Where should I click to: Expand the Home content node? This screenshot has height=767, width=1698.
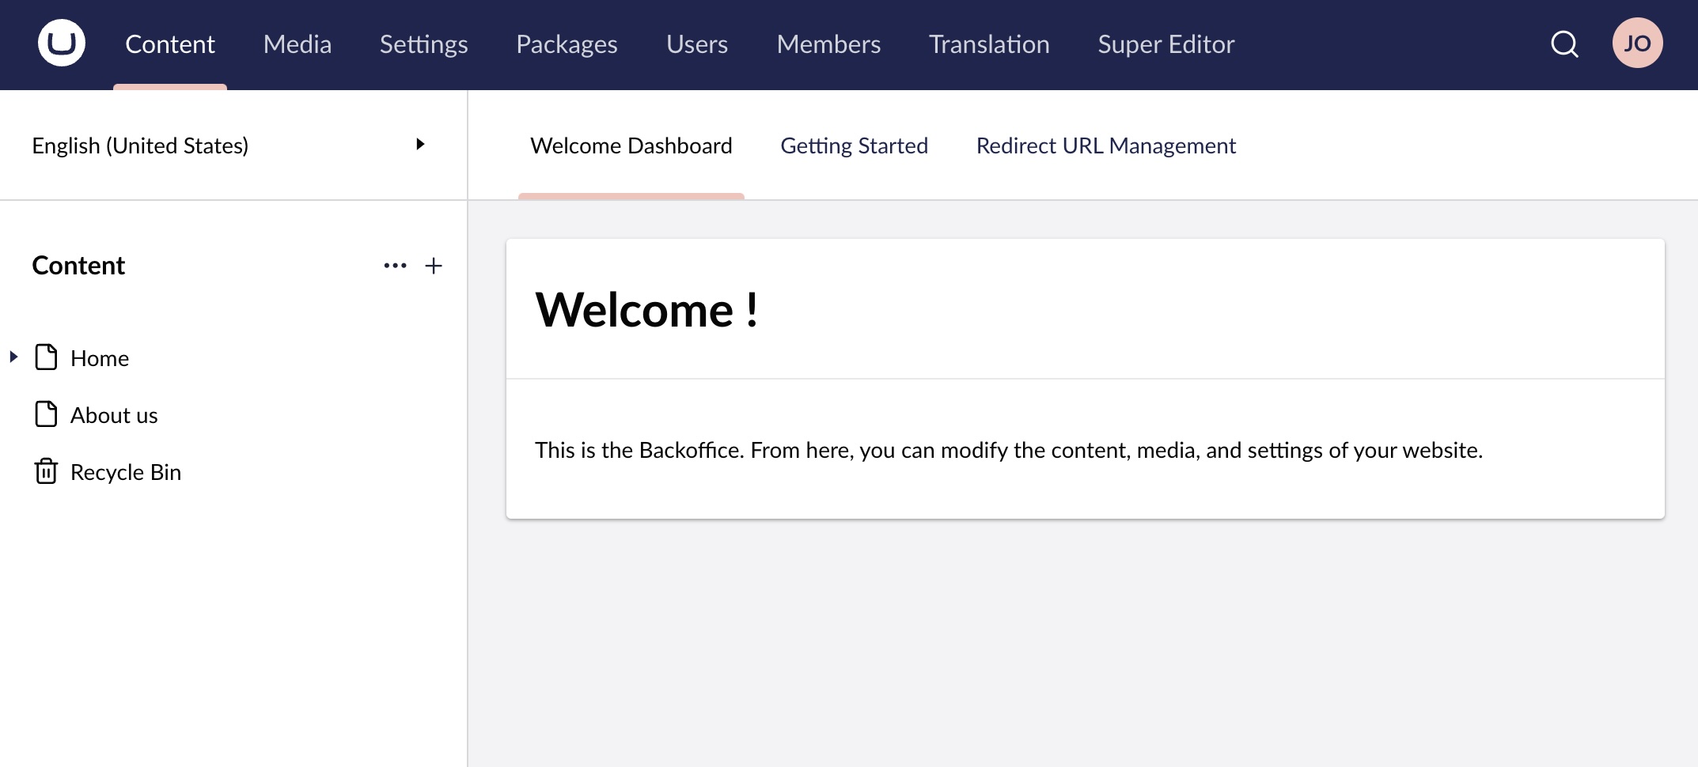click(13, 357)
